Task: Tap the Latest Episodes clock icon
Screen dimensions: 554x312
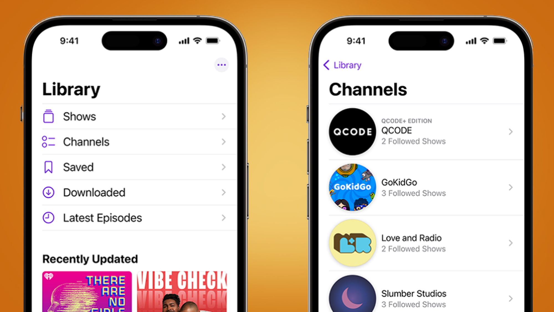Action: 50,217
